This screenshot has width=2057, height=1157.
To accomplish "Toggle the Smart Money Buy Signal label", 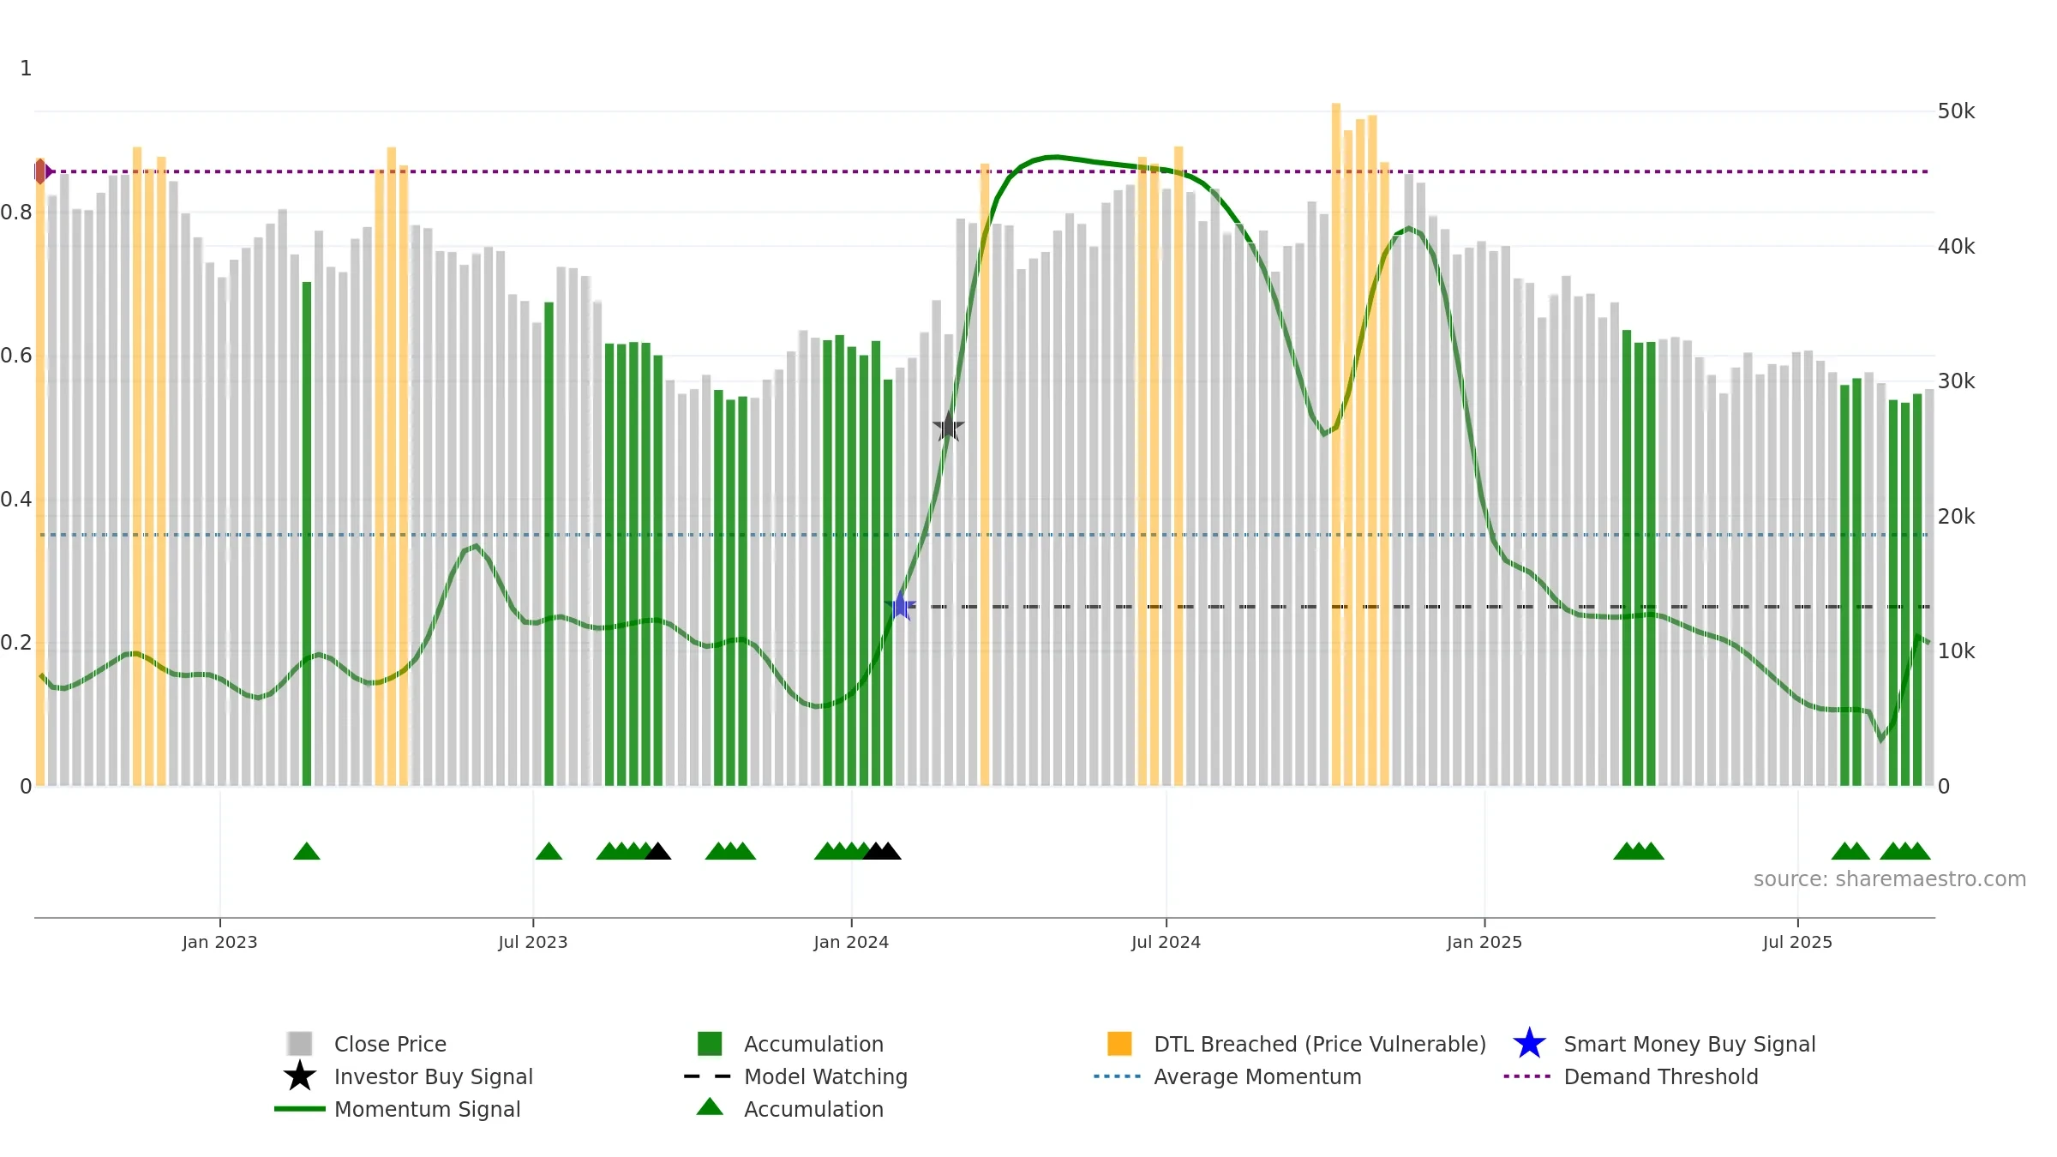I will (1689, 1044).
